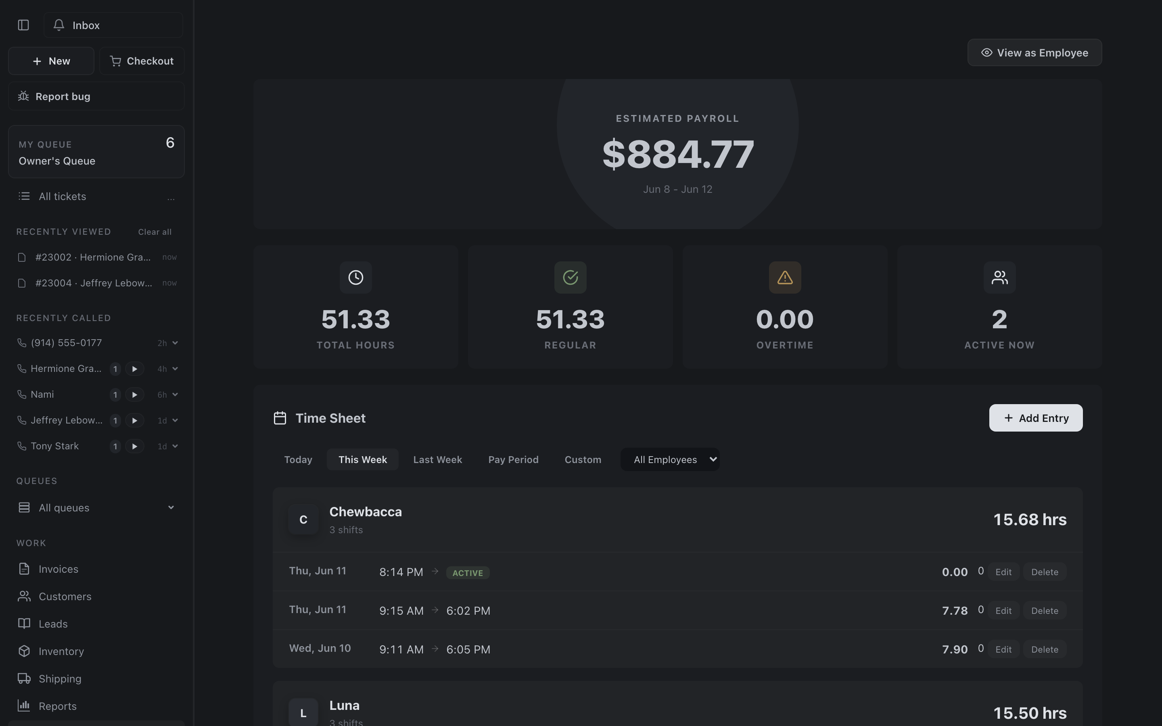The height and width of the screenshot is (726, 1162).
Task: Click the Chewbacca avatar C
Action: (303, 519)
